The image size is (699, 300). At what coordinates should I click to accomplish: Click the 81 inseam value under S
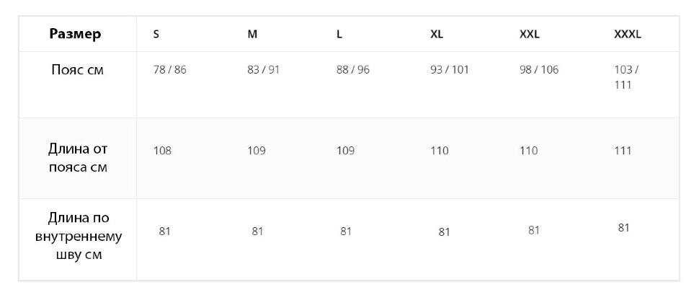(165, 231)
